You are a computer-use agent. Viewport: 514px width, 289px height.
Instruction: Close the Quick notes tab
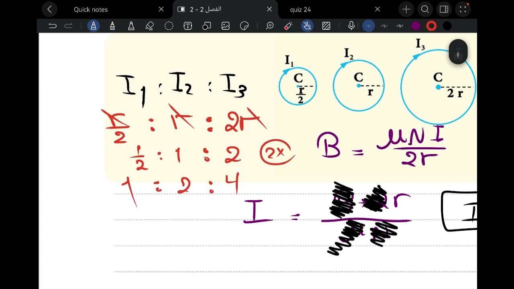(161, 9)
